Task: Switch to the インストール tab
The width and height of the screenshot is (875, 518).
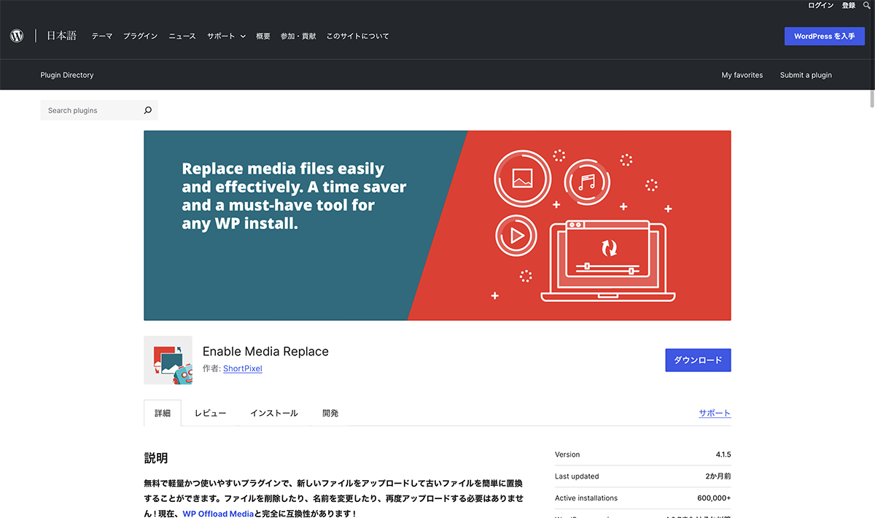Action: (x=273, y=413)
